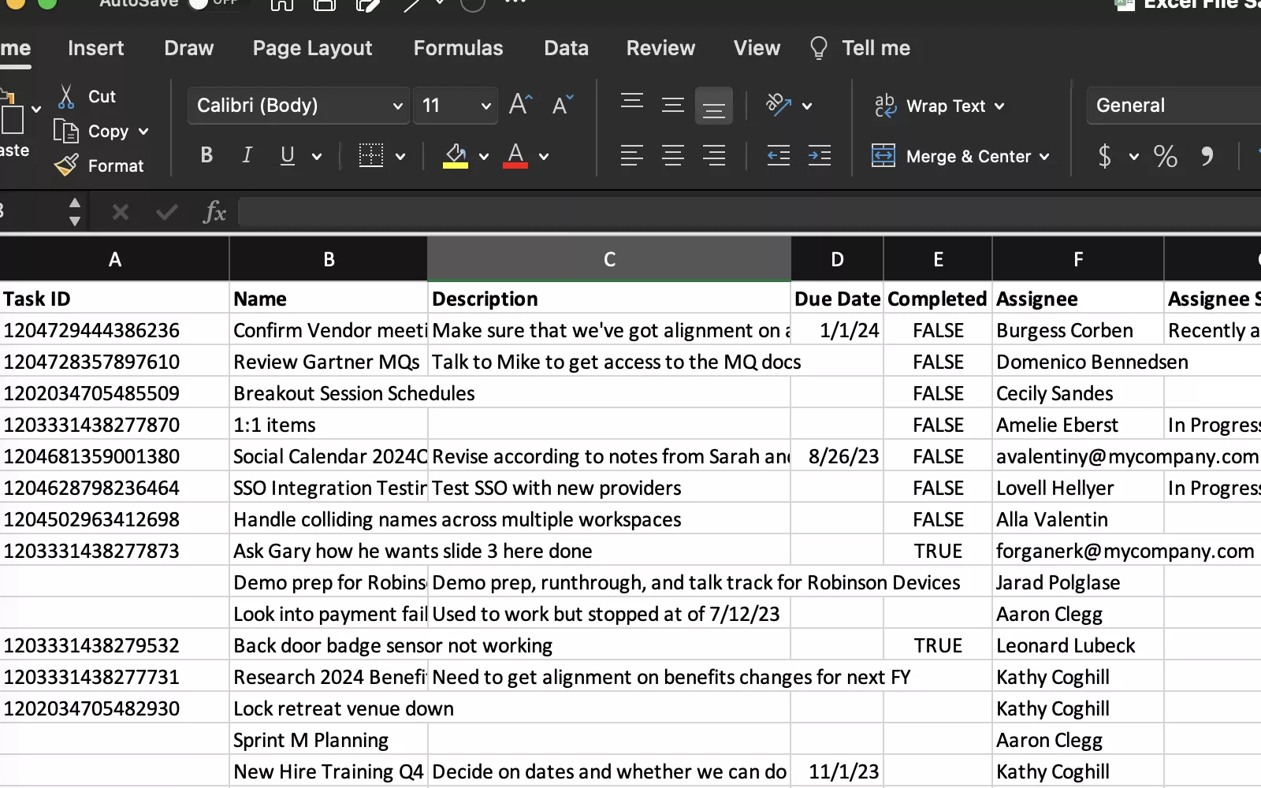Select column C header
The image size is (1261, 788).
tap(609, 259)
